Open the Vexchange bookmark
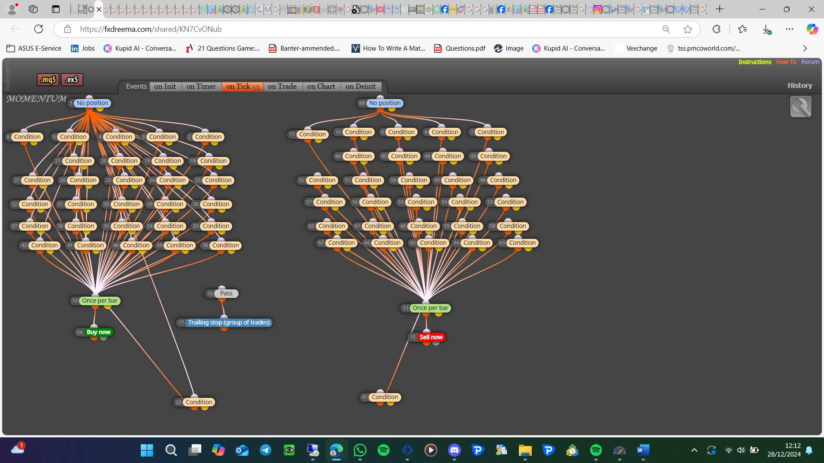Viewport: 824px width, 463px height. click(636, 48)
